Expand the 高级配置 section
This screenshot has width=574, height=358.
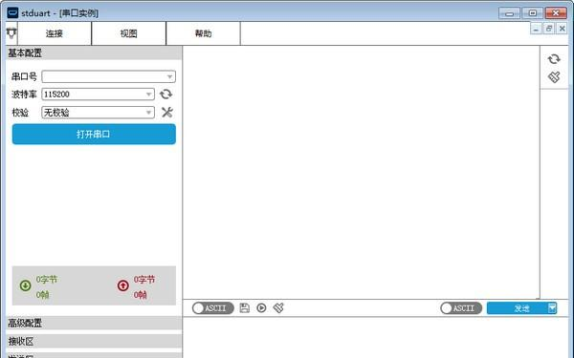pyautogui.click(x=94, y=323)
